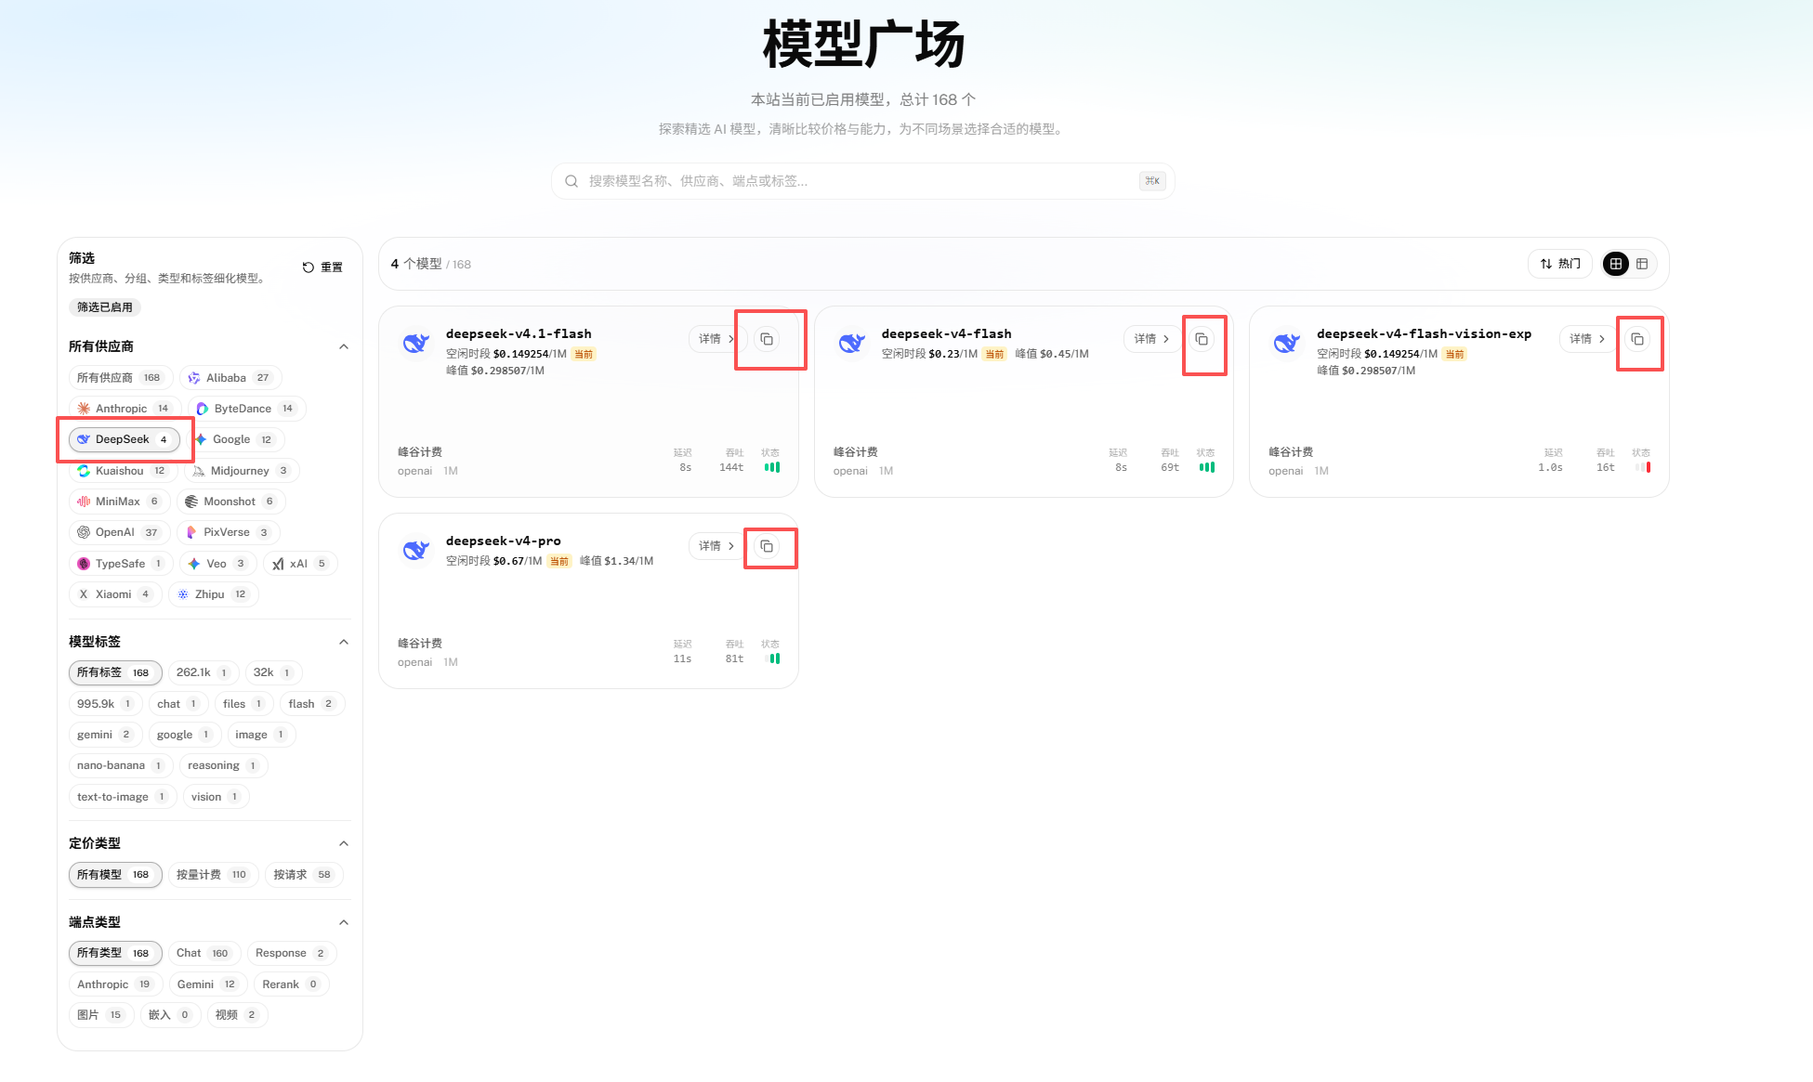Open details for deepseek-v4-flash

point(1151,339)
